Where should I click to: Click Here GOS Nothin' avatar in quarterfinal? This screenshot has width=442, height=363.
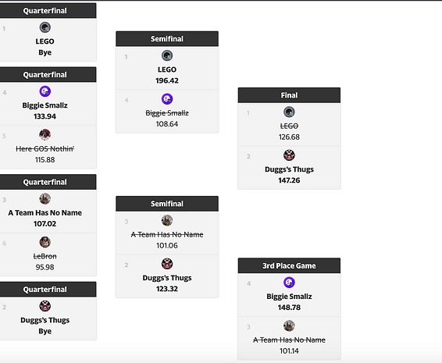coord(45,135)
